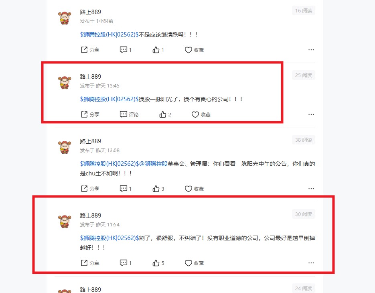The width and height of the screenshot is (375, 293).
Task: Like the post with 2 thumbs up
Action: (165, 114)
